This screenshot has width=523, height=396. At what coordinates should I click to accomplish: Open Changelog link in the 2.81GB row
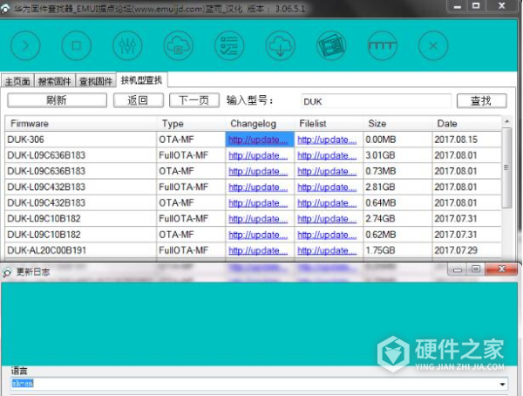(x=258, y=187)
